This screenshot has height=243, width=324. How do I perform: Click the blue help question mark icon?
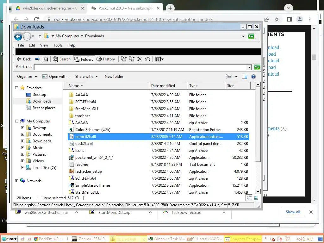pyautogui.click(x=253, y=77)
